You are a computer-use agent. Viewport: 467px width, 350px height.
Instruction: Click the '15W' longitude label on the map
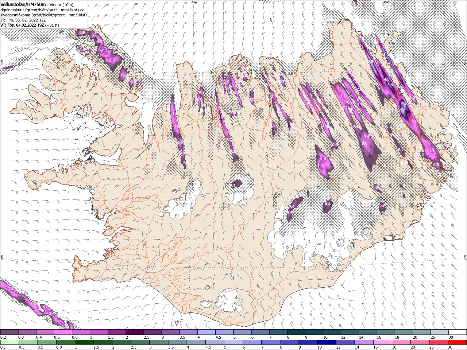(386, 2)
